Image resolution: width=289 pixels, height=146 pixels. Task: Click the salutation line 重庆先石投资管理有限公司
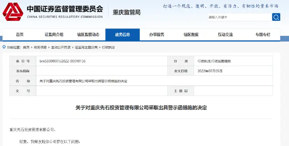(x=32, y=130)
